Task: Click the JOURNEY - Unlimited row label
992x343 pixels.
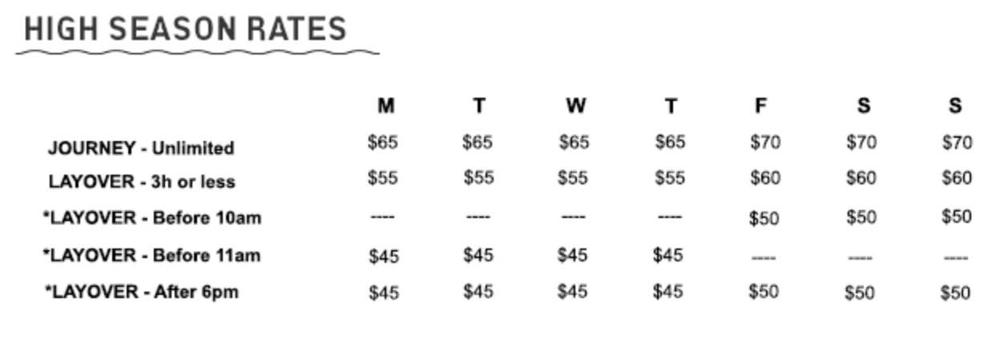Action: click(141, 148)
